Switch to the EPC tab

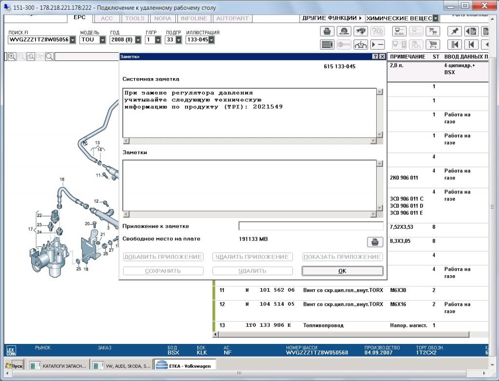pos(79,18)
